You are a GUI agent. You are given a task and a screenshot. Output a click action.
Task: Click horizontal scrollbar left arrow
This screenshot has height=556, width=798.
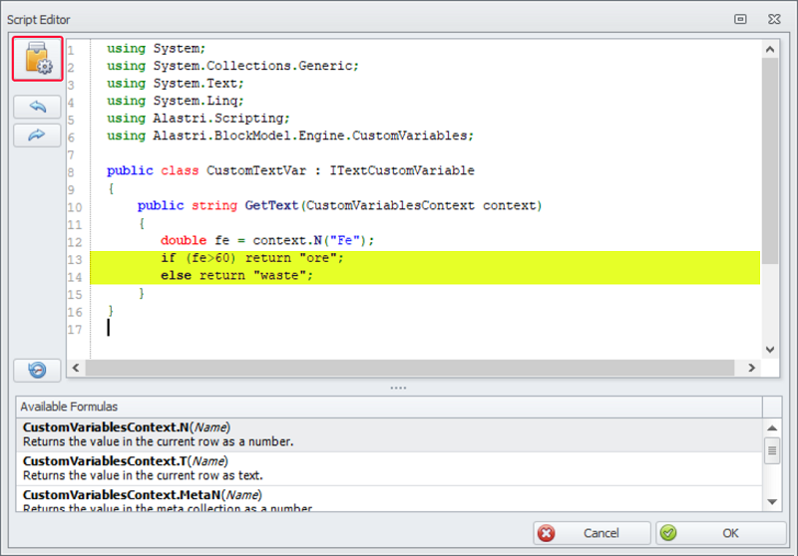(x=76, y=368)
